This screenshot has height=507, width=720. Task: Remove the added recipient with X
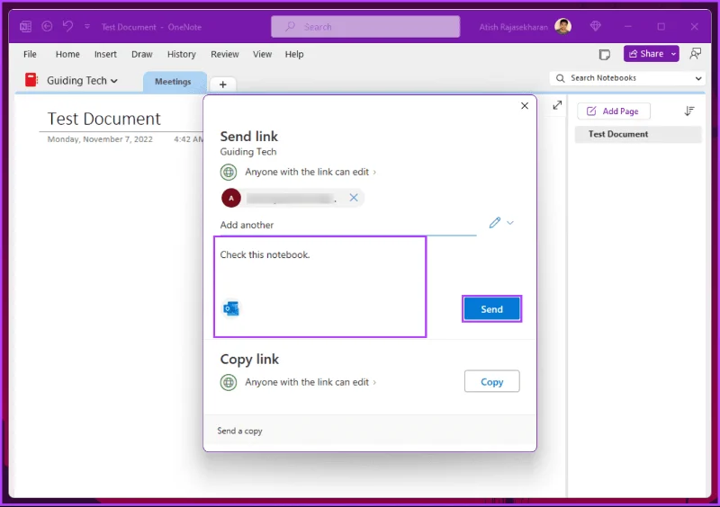tap(354, 197)
